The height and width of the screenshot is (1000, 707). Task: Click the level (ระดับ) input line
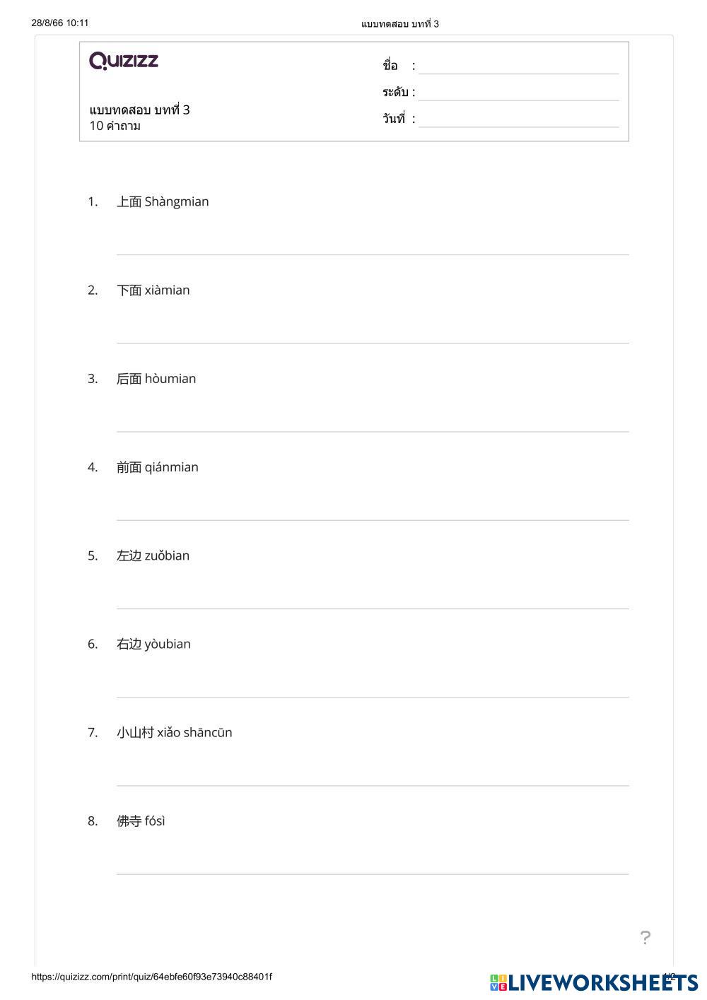click(518, 93)
